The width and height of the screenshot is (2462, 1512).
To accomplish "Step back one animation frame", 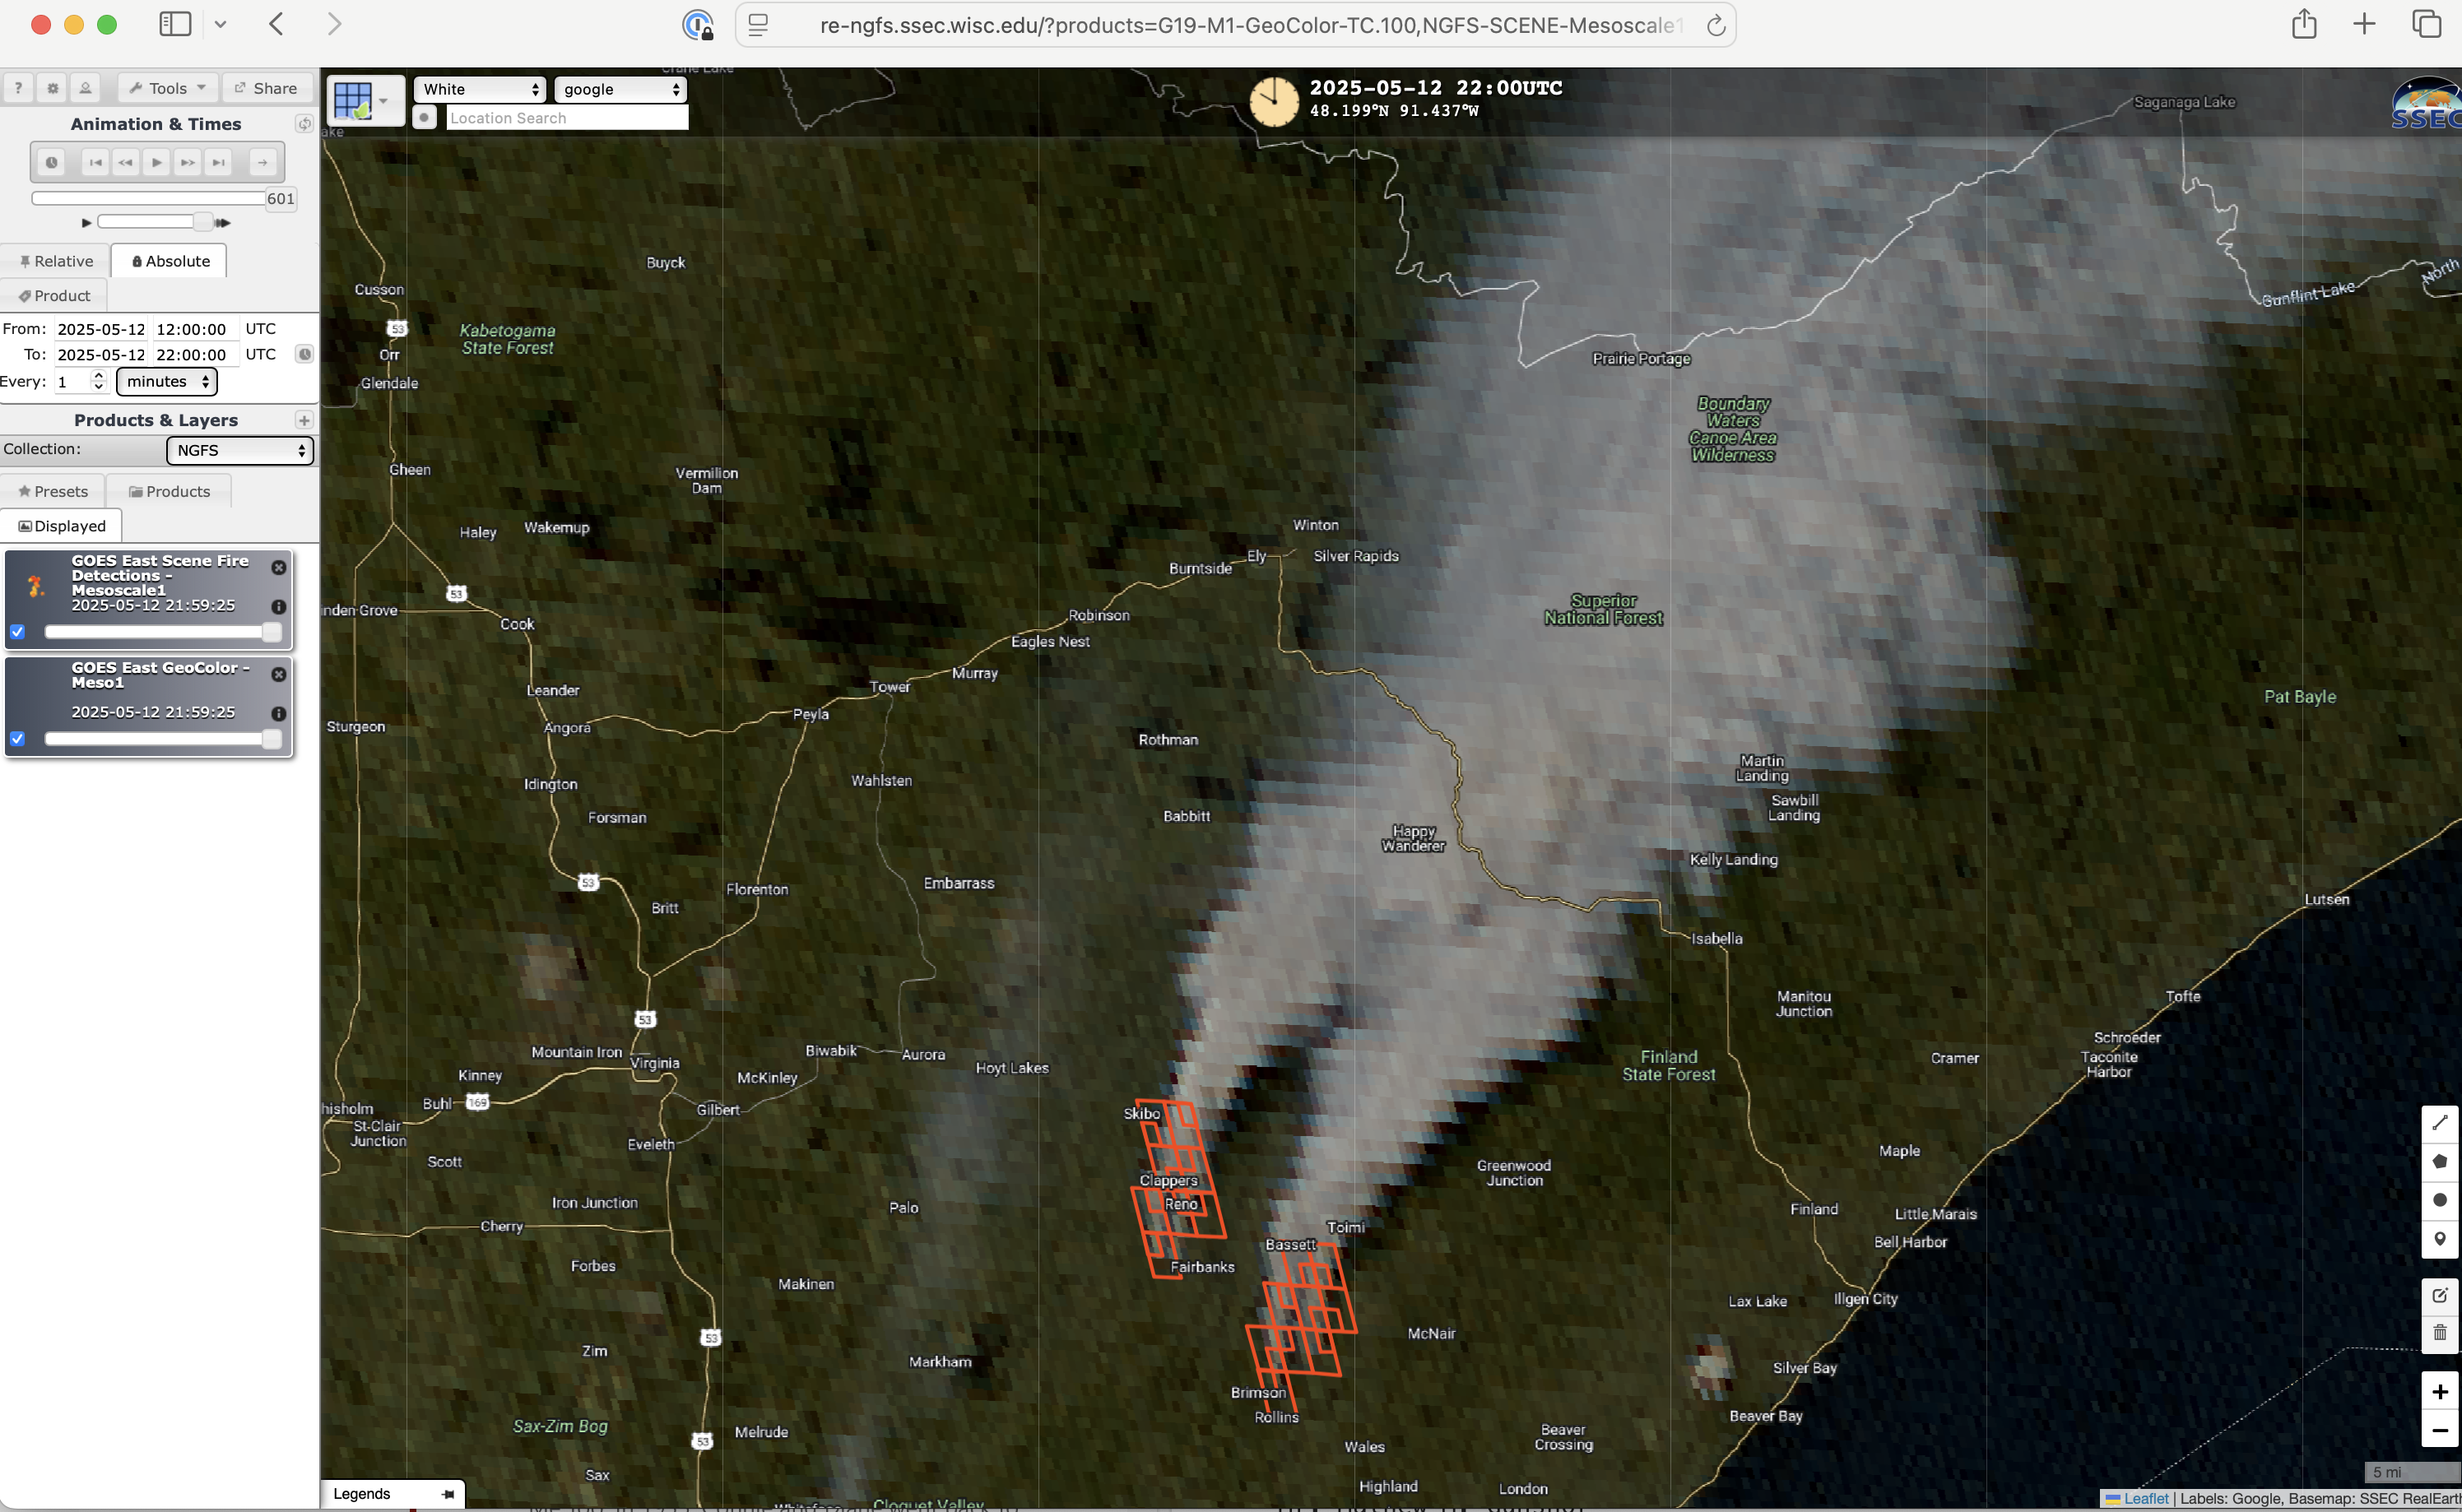I will click(x=125, y=162).
